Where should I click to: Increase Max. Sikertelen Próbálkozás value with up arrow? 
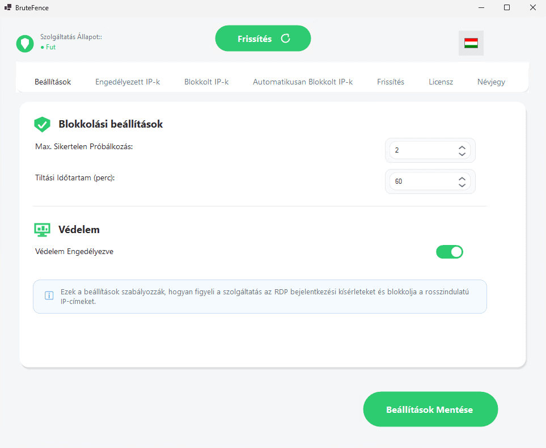click(462, 147)
